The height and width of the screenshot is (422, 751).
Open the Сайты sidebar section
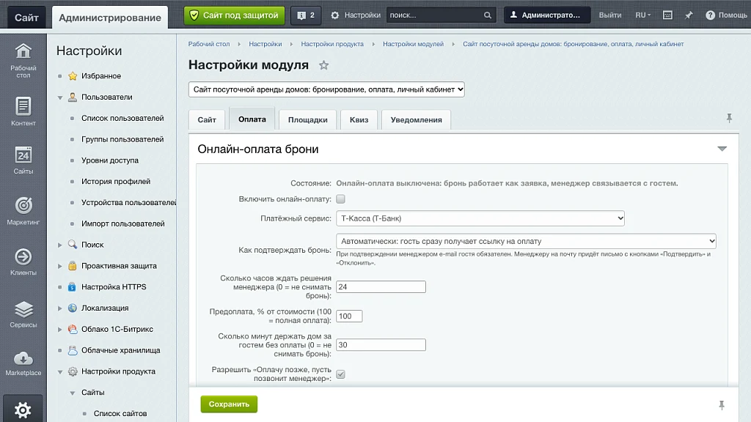point(23,160)
